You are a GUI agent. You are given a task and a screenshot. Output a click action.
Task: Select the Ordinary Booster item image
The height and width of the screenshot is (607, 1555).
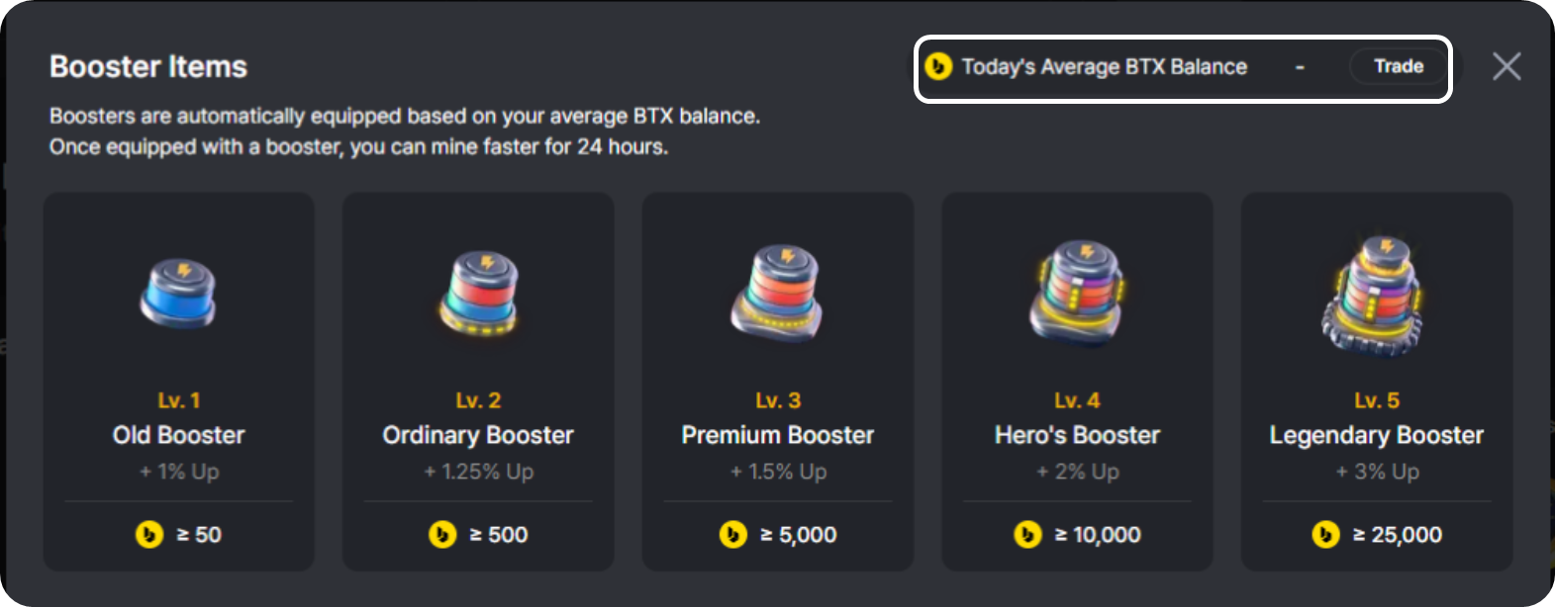pos(479,294)
